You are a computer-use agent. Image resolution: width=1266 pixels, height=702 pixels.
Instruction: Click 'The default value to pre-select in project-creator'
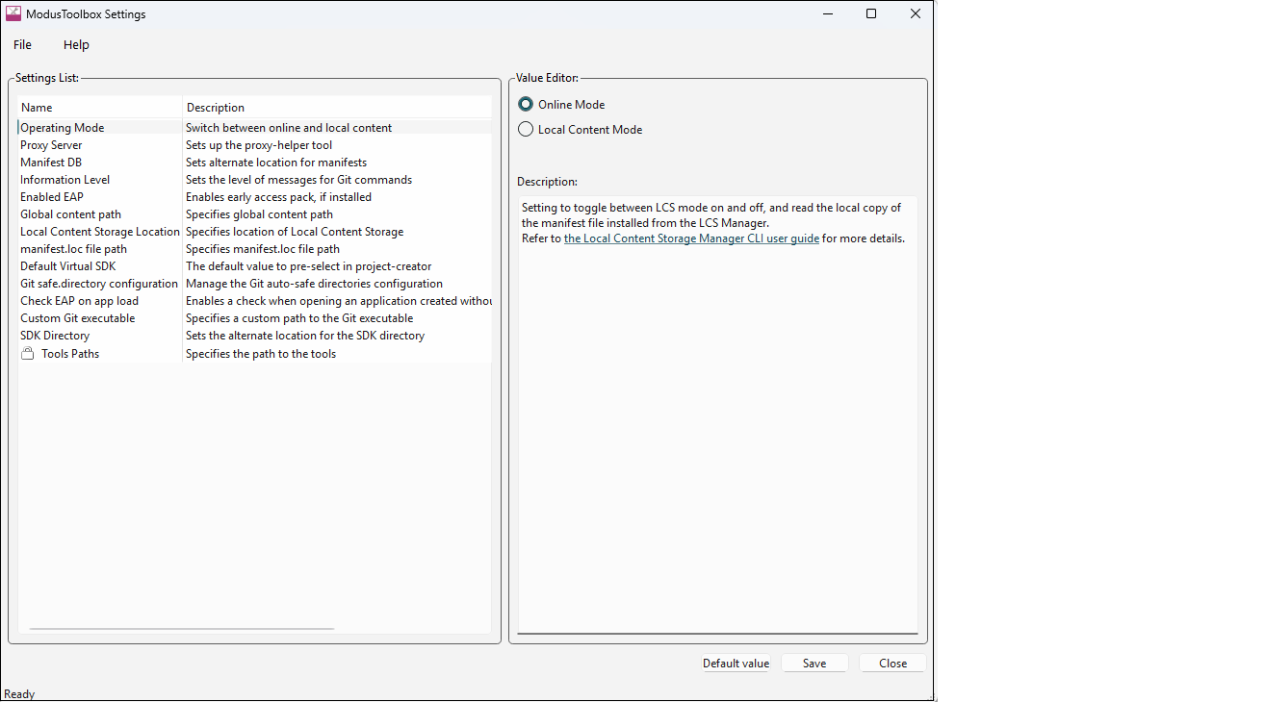(x=309, y=266)
